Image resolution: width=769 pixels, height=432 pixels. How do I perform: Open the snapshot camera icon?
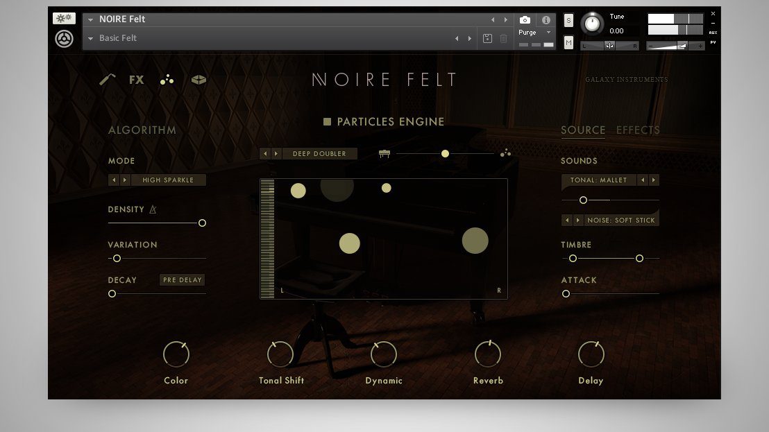click(525, 20)
